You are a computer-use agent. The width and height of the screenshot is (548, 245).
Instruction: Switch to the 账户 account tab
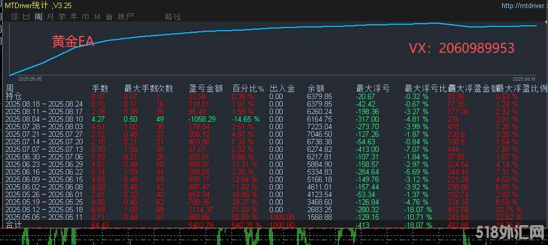[x=126, y=17]
